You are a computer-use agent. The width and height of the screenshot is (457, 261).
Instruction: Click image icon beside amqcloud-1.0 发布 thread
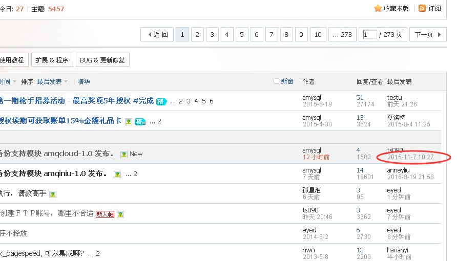click(x=124, y=154)
